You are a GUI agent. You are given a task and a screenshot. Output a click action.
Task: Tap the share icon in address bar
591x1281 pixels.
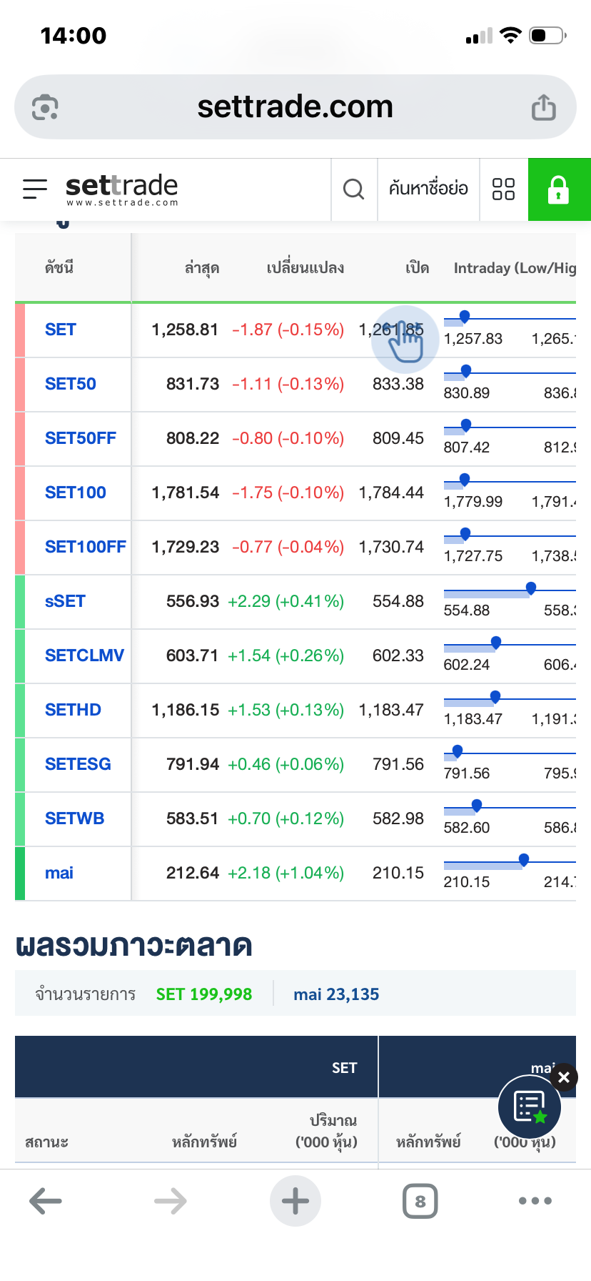tap(543, 107)
